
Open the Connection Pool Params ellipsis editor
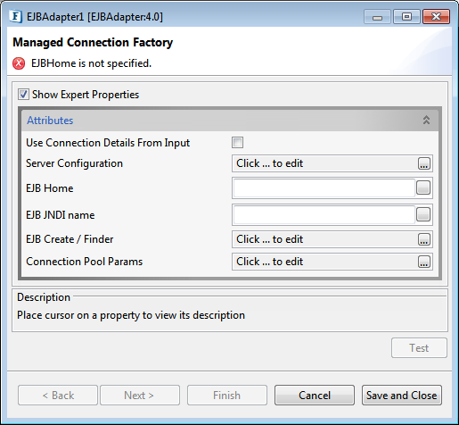424,262
